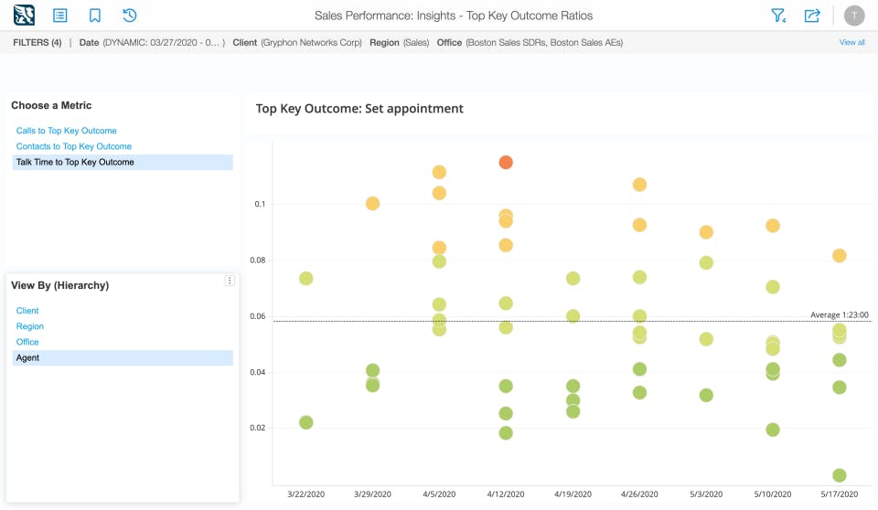
Task: View by Client hierarchy level
Action: (27, 311)
